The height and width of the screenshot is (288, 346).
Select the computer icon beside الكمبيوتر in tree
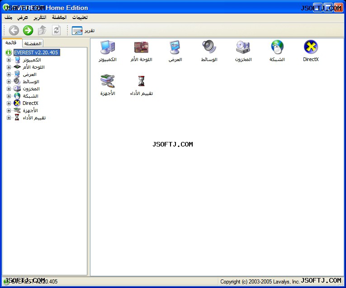tap(17, 60)
